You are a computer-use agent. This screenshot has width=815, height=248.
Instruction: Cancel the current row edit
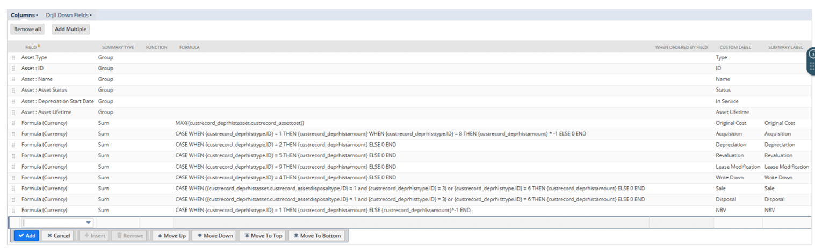coord(57,235)
